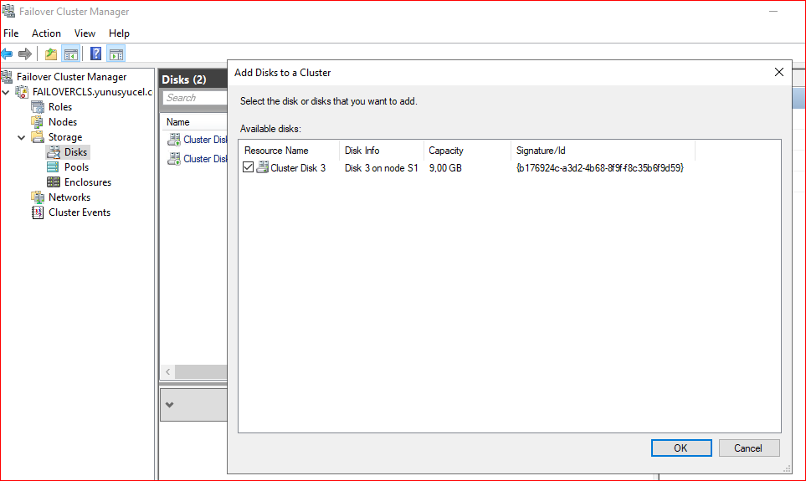806x481 pixels.
Task: Expand the details pane chevron
Action: click(x=170, y=405)
